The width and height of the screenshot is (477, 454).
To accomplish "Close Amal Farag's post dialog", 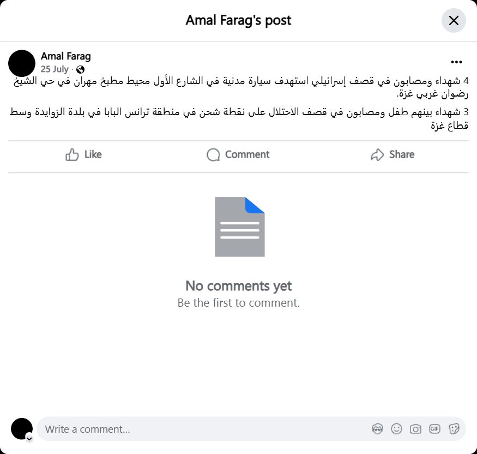I will [x=454, y=21].
